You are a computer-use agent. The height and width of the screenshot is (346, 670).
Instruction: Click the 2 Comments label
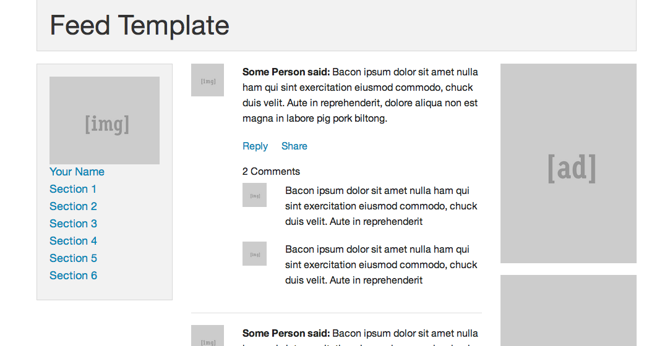[271, 172]
